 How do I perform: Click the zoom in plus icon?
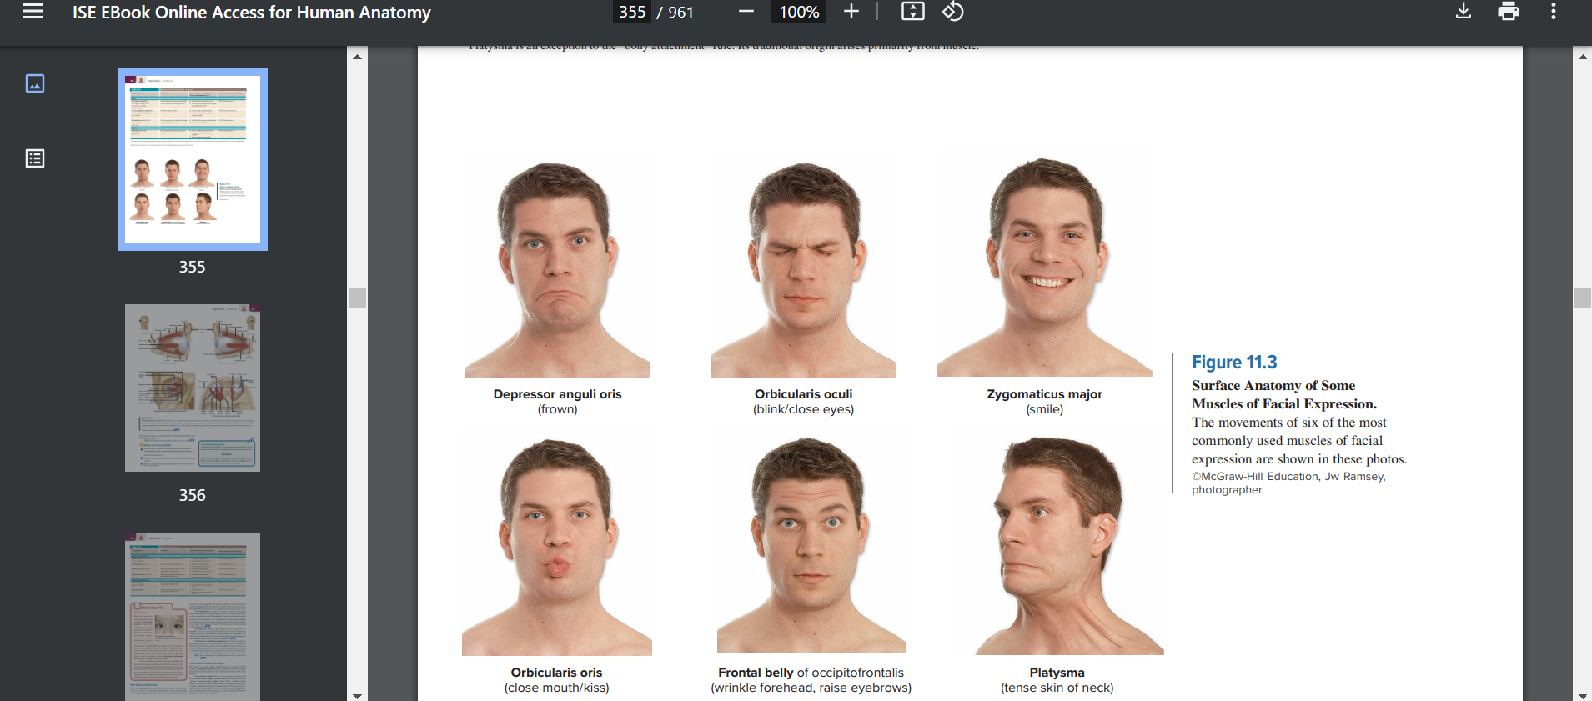pyautogui.click(x=851, y=12)
